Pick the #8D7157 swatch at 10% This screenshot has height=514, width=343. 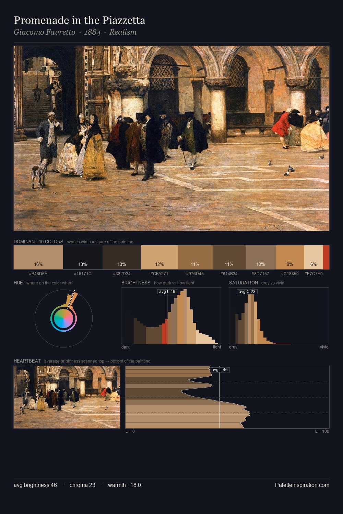(x=261, y=257)
